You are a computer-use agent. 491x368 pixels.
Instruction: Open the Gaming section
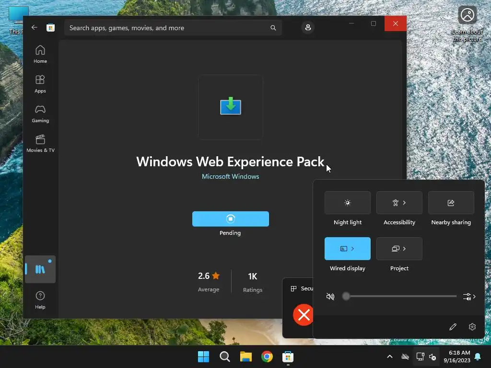tap(40, 114)
